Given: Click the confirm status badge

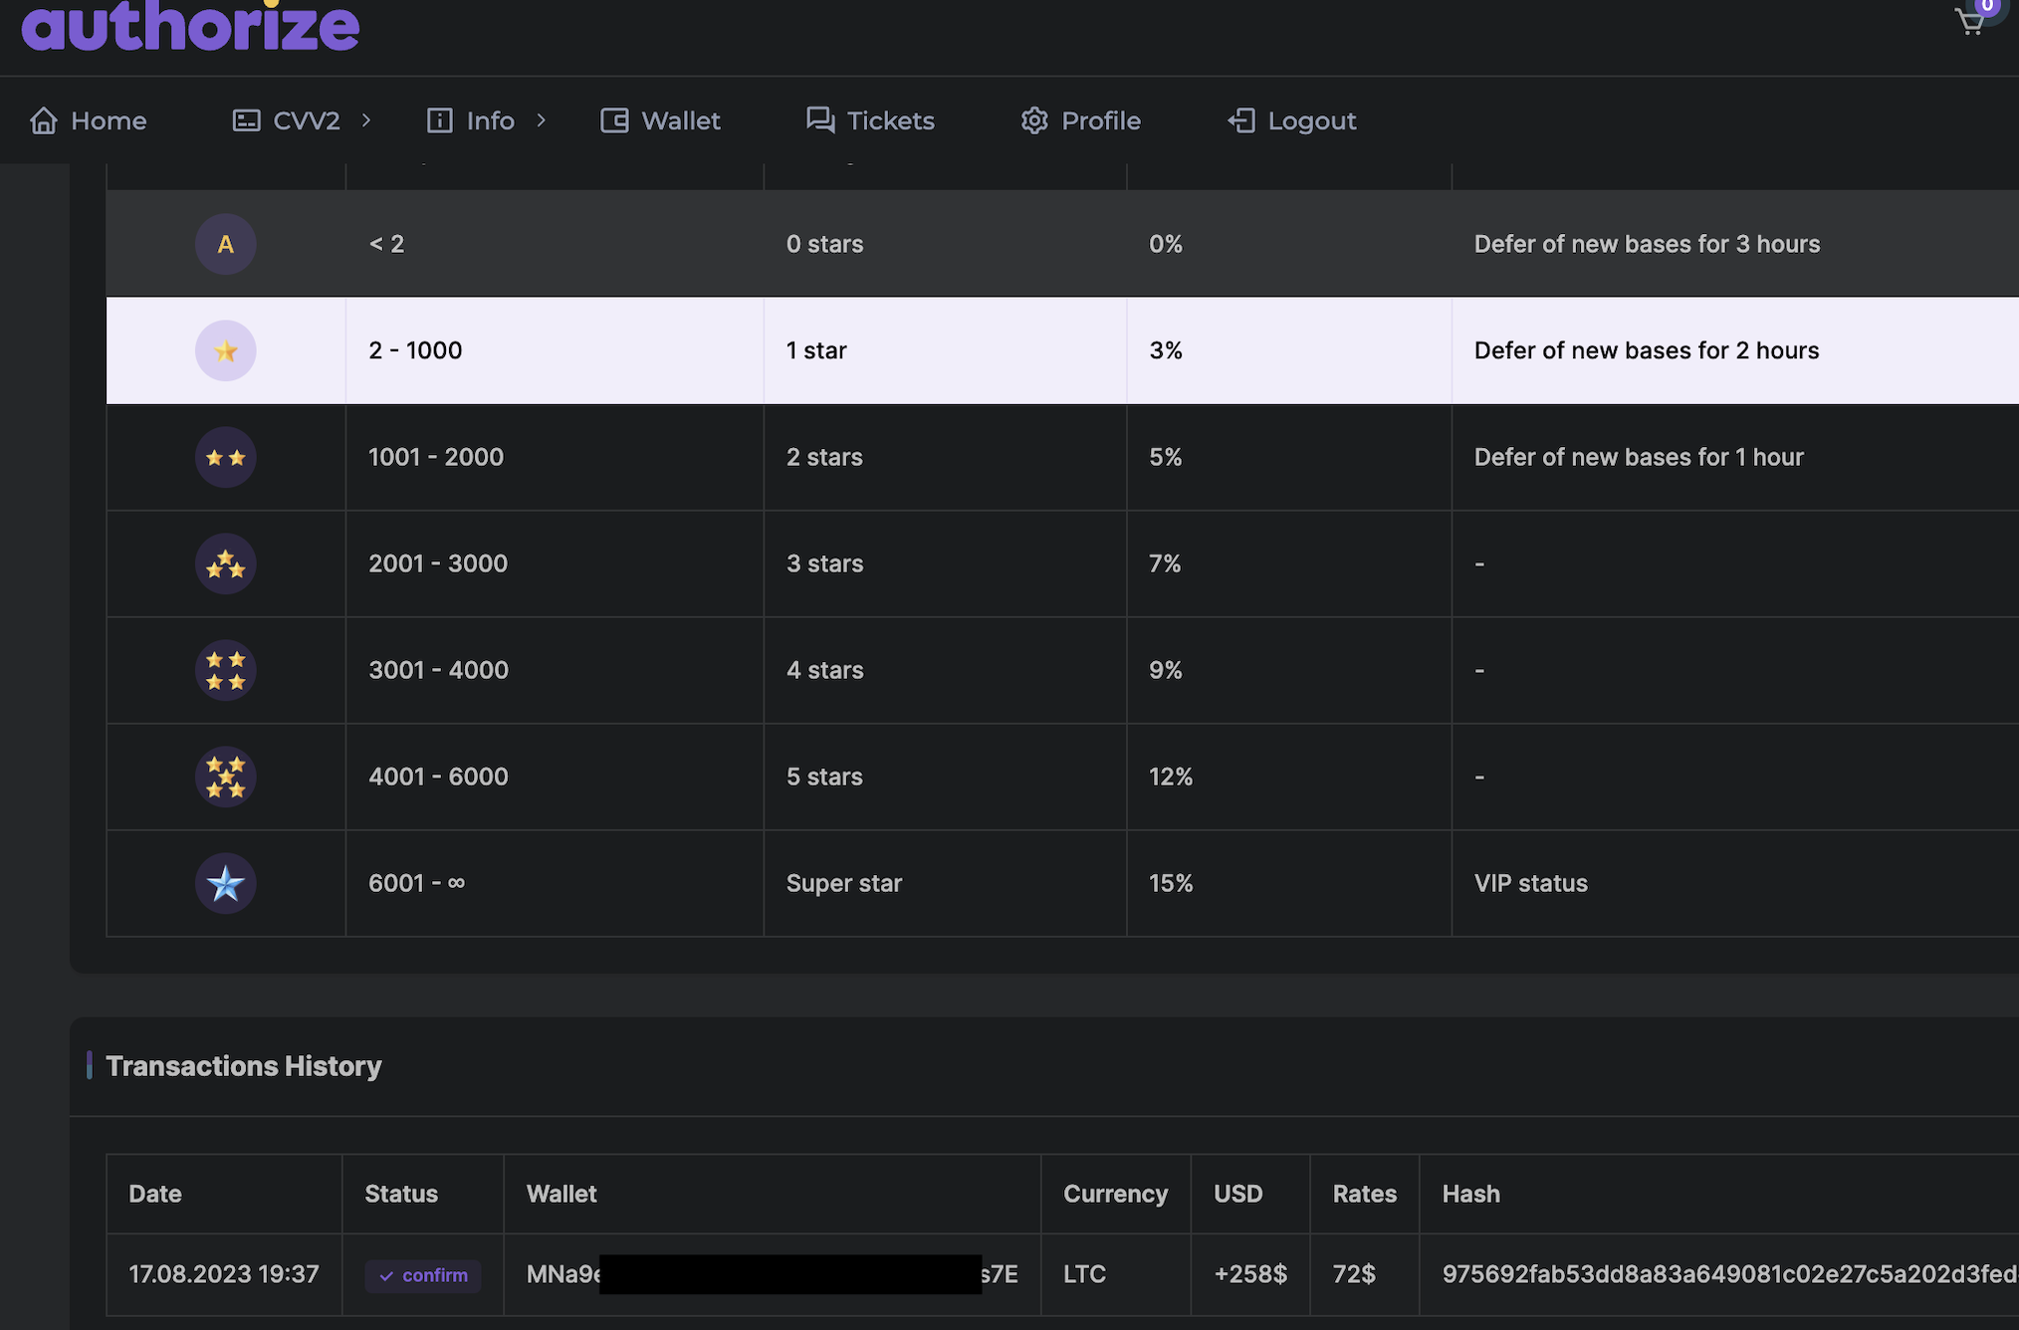Looking at the screenshot, I should coord(423,1275).
